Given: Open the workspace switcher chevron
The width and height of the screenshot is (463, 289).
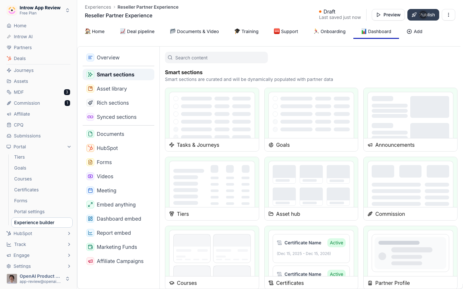Looking at the screenshot, I should coord(68,10).
